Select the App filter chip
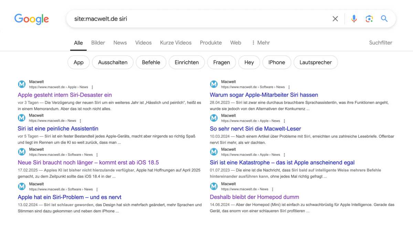Screen dimensions: 413x232 (78, 62)
